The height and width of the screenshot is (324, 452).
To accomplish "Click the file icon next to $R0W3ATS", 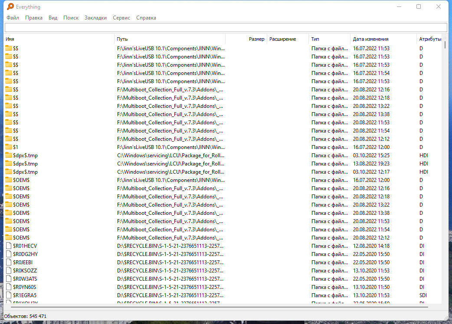I will coord(9,279).
